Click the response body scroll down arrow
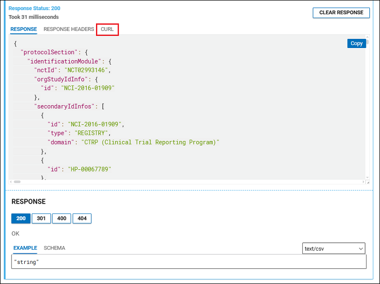380x284 pixels. [367, 177]
